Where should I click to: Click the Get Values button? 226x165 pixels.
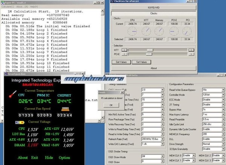click(123, 62)
